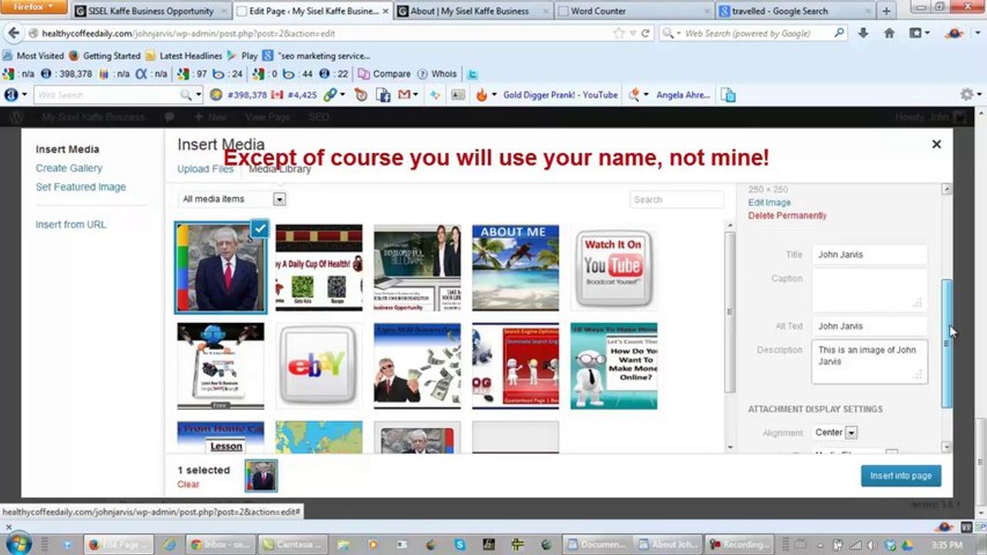Open the Facebook icon in toolbar
This screenshot has width=987, height=555.
click(x=384, y=95)
